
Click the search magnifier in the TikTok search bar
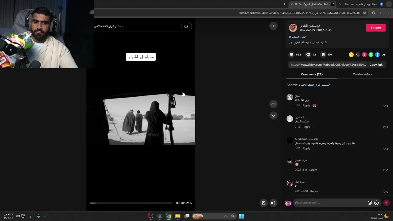[x=186, y=27]
